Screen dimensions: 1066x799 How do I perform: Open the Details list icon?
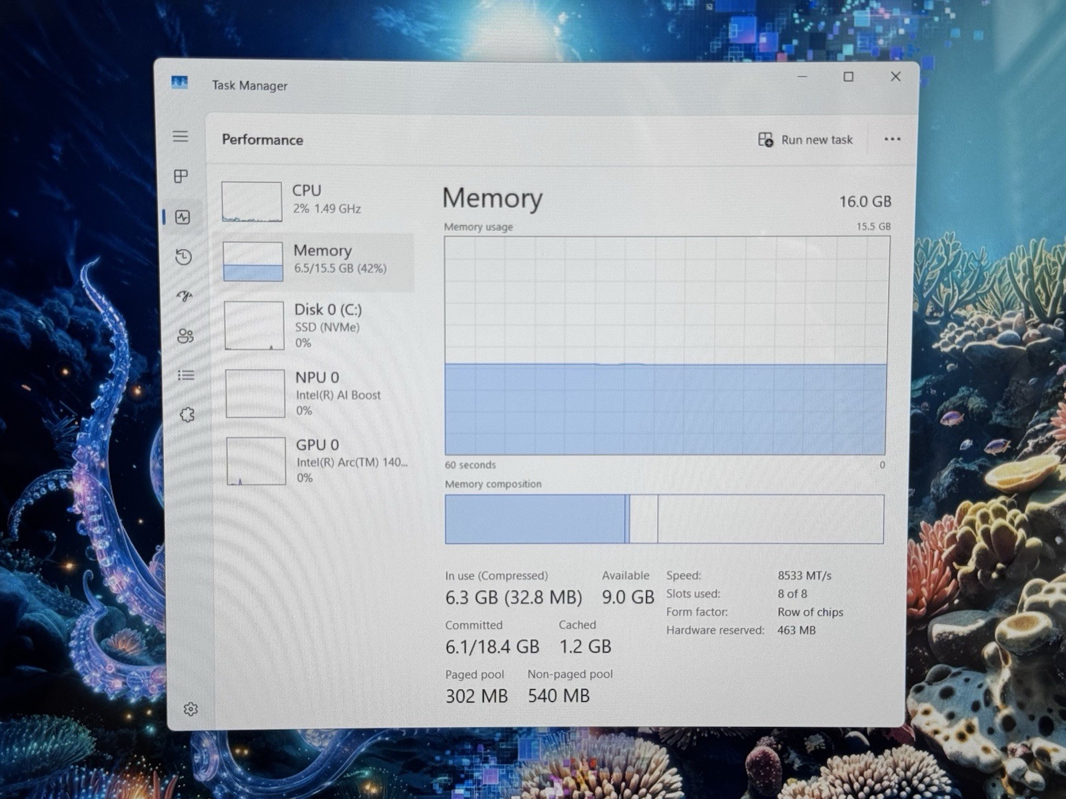tap(187, 376)
